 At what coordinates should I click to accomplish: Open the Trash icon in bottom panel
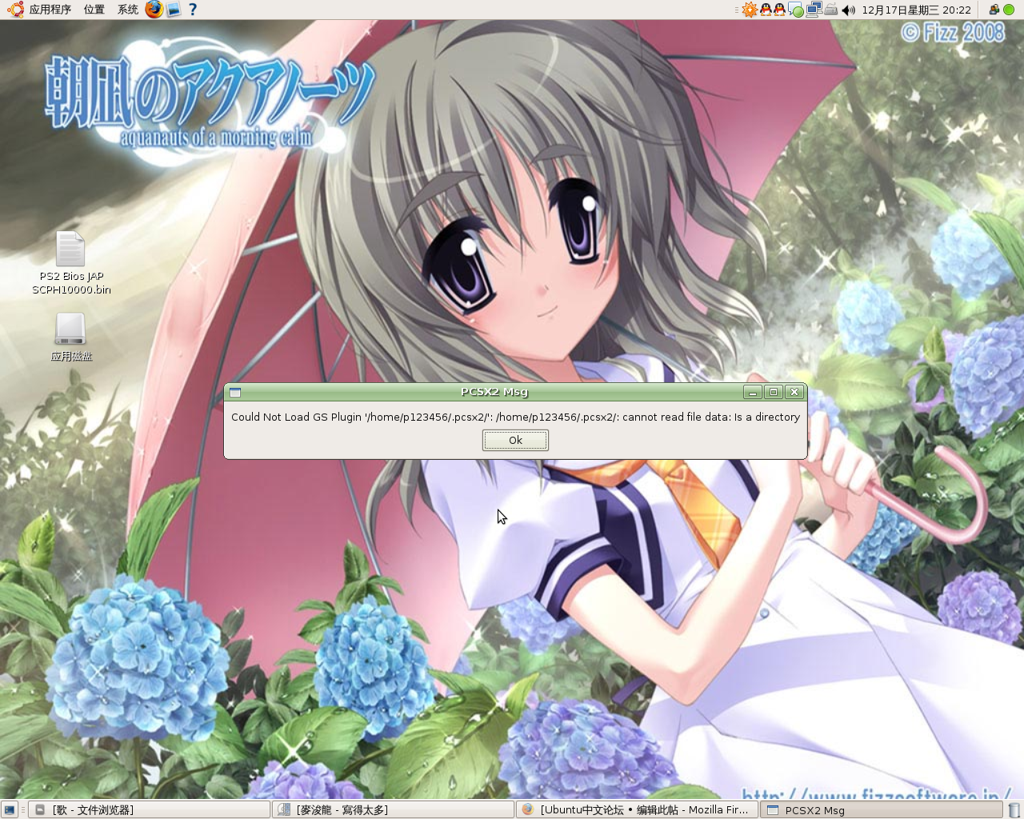(1014, 809)
